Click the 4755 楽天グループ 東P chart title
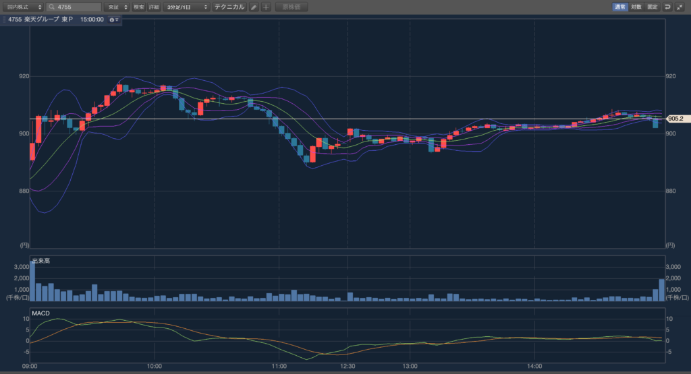 (x=40, y=20)
